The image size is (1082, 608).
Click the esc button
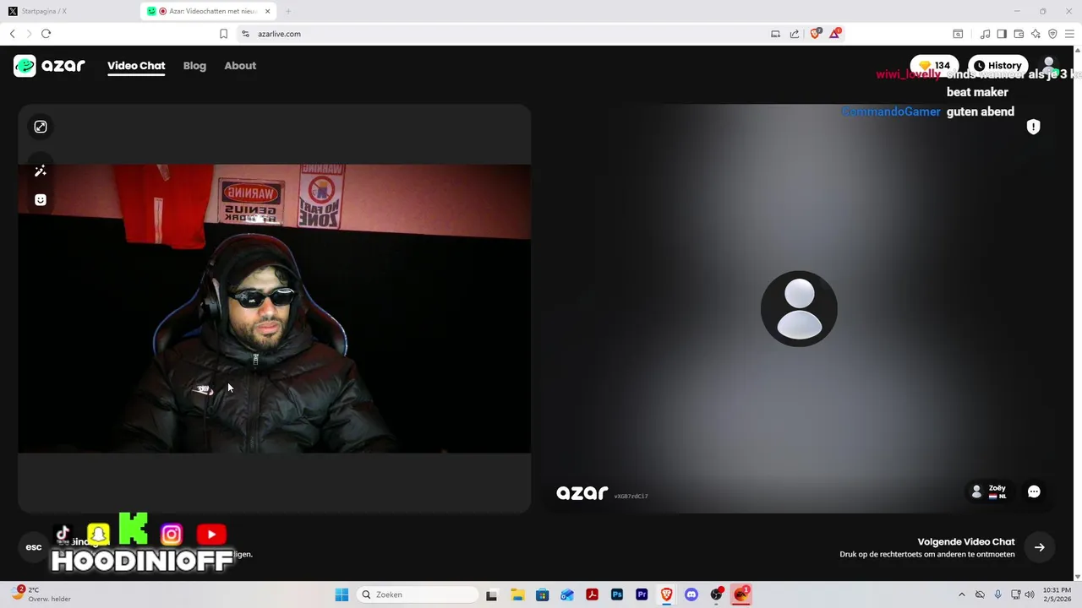[x=34, y=547]
